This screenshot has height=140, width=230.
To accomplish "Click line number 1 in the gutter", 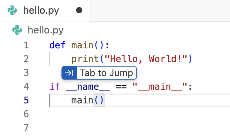I will point(26,45).
